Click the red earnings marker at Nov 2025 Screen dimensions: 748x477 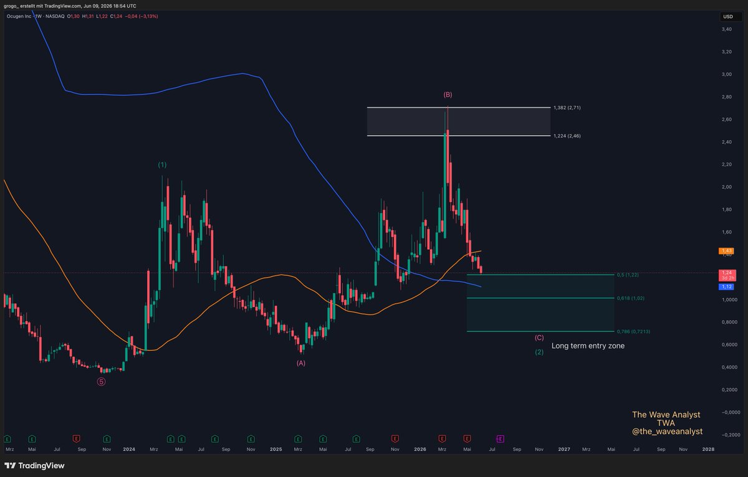394,438
